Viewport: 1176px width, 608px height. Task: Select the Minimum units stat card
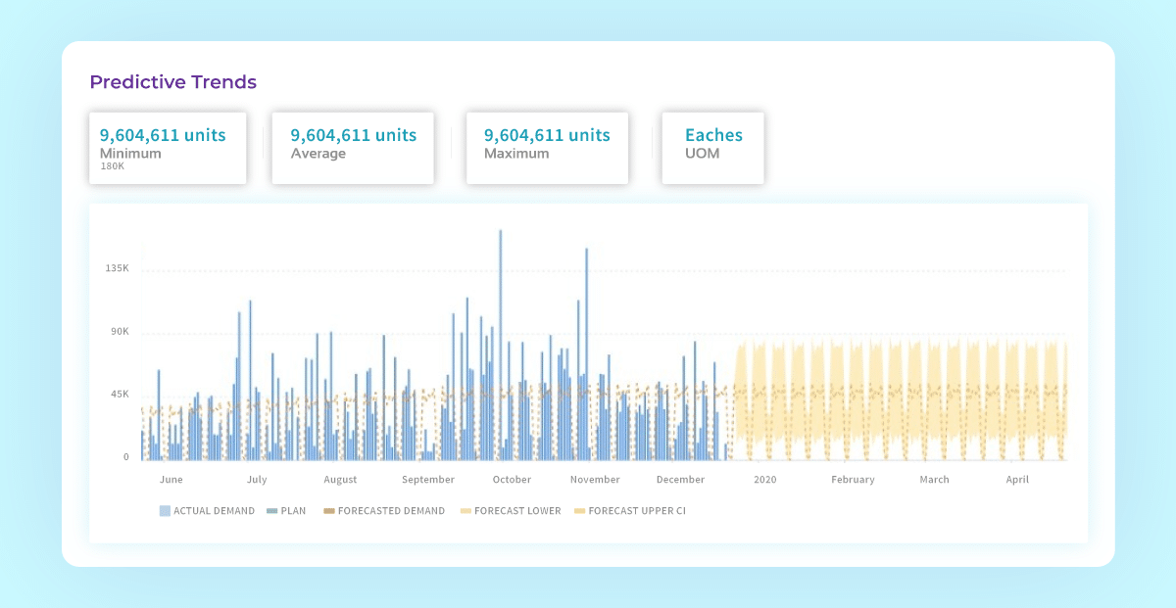[x=168, y=148]
